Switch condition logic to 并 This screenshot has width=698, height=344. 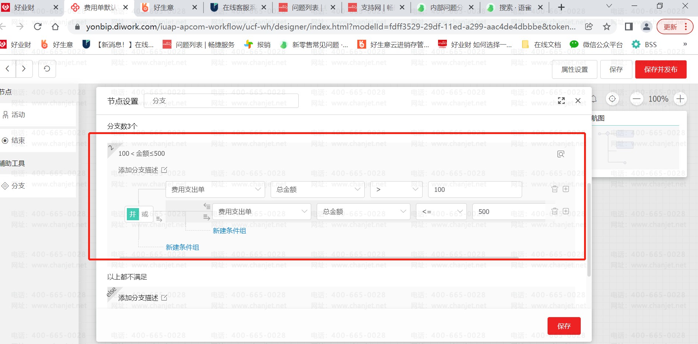(133, 214)
